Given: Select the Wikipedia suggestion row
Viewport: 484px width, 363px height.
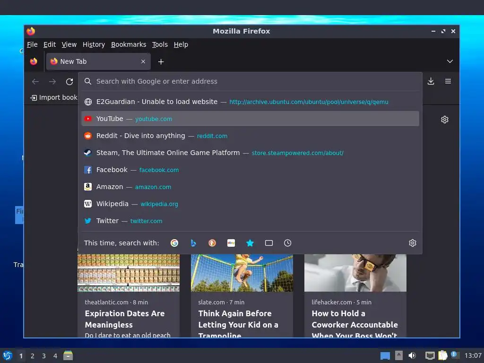Looking at the screenshot, I should coord(250,204).
